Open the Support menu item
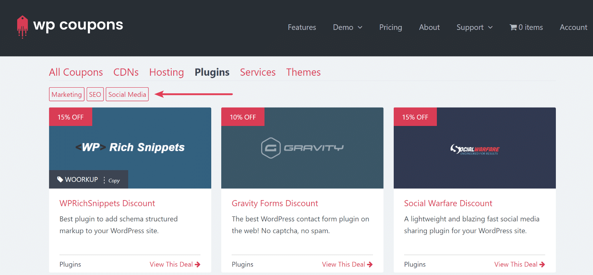 (x=470, y=27)
